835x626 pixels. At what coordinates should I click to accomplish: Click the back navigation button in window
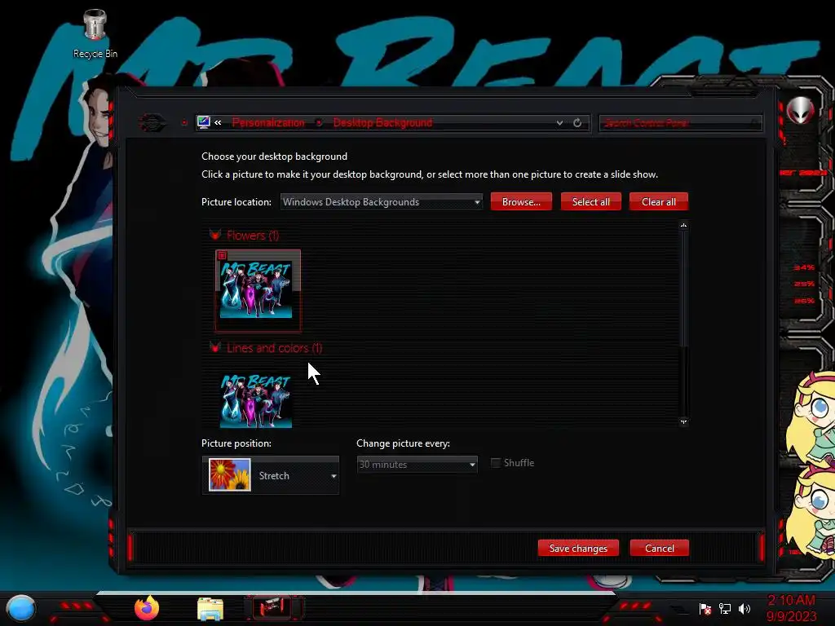pyautogui.click(x=152, y=122)
